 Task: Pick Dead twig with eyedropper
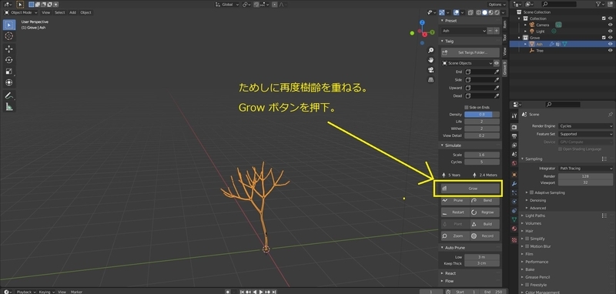coord(497,95)
